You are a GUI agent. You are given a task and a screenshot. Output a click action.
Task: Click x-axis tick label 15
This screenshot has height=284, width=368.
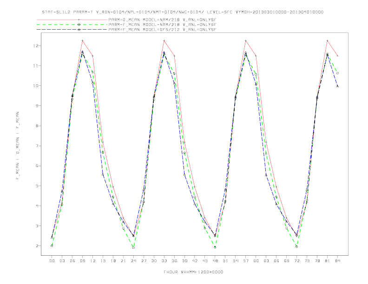tap(103, 261)
